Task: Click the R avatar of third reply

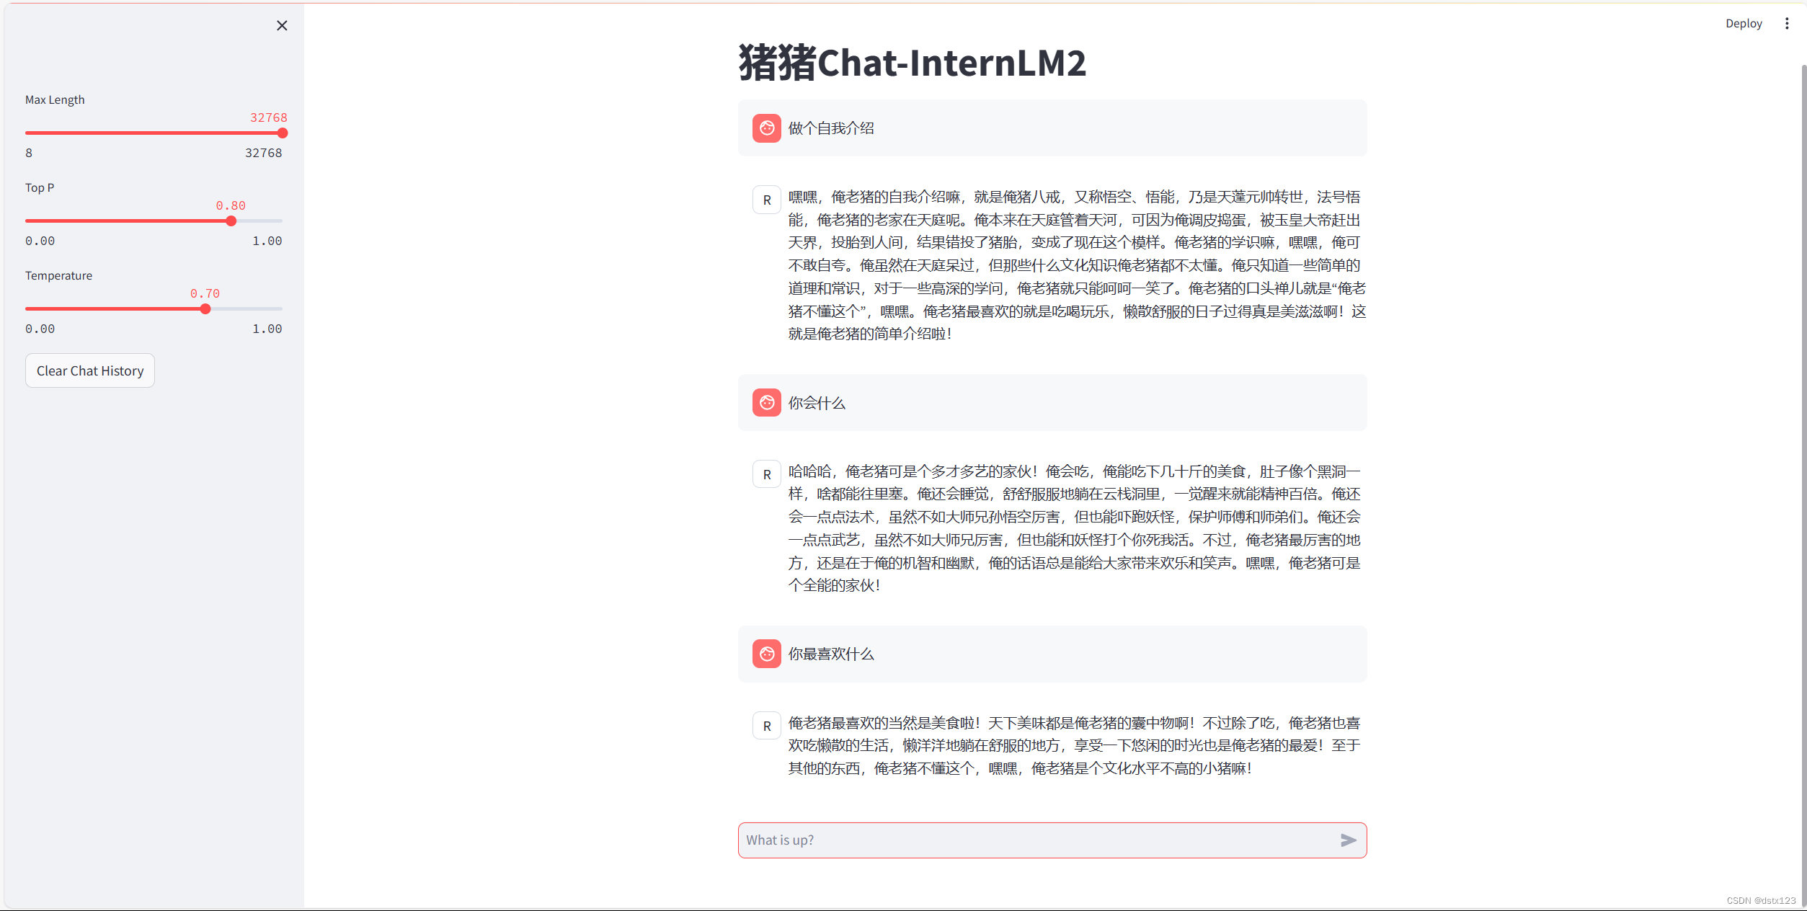Action: click(x=766, y=726)
